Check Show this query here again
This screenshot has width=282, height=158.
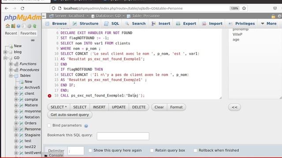90,151
